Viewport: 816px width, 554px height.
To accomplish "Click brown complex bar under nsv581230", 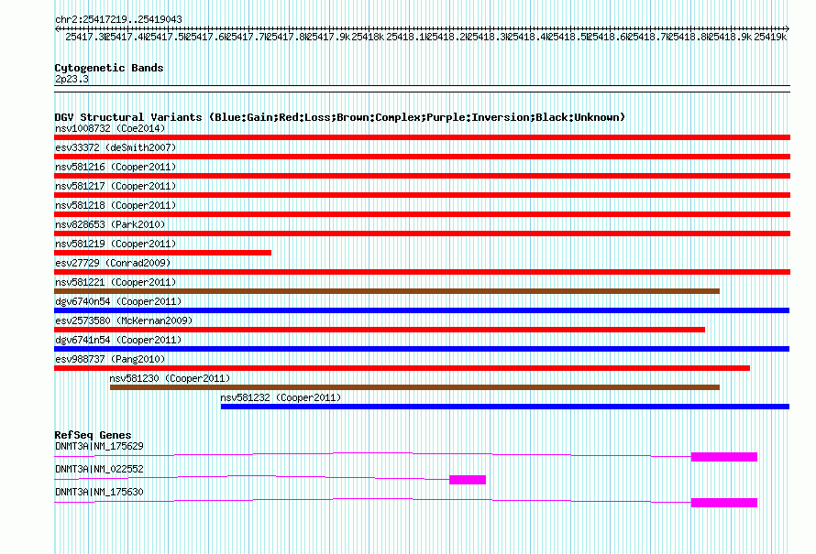I will point(414,387).
